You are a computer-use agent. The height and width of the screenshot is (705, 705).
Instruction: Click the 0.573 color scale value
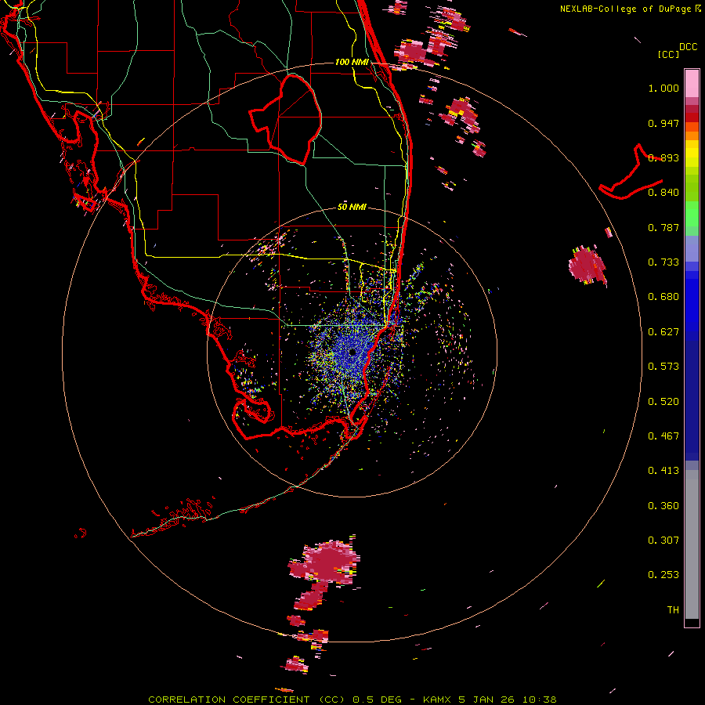663,367
